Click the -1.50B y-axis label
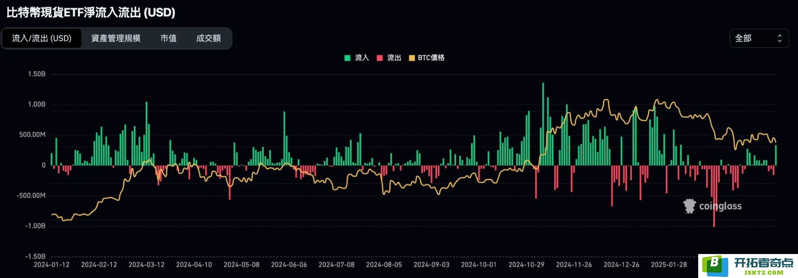The image size is (798, 278). tap(35, 256)
